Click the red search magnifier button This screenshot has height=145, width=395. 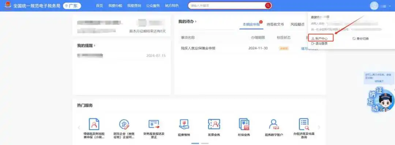tap(268, 5)
